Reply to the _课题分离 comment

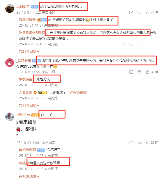pos(139,72)
